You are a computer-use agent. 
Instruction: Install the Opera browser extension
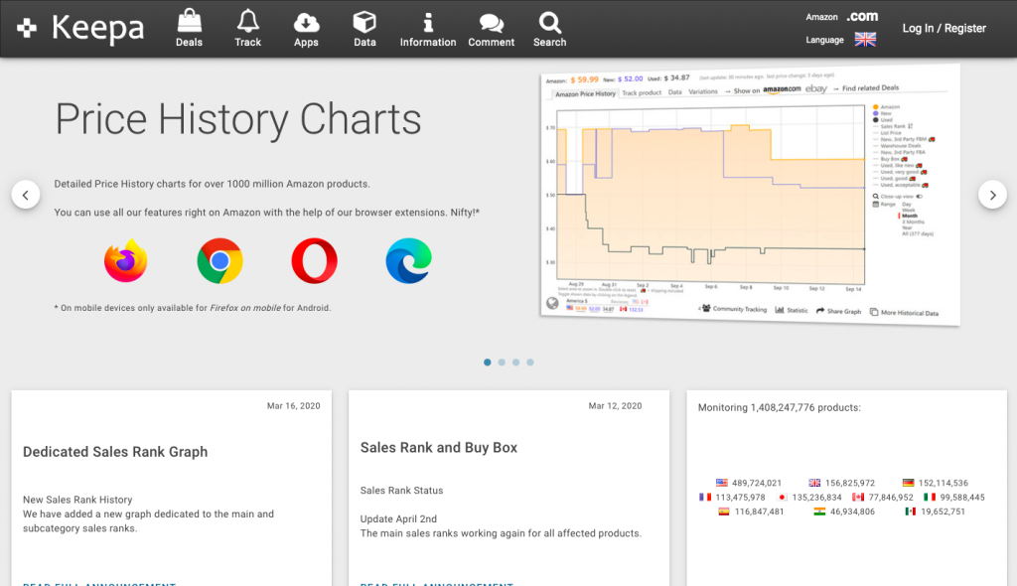[x=314, y=261]
